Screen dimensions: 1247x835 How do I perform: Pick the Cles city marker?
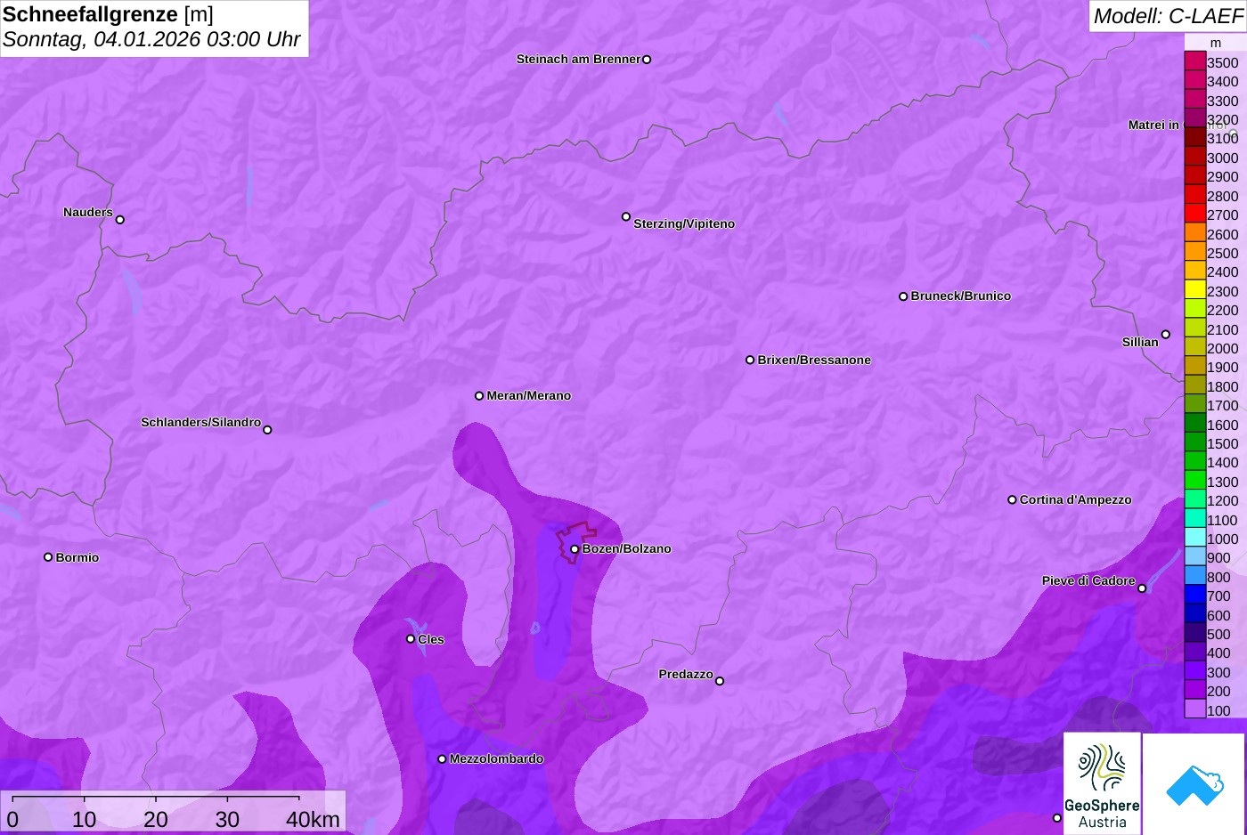[x=411, y=639]
